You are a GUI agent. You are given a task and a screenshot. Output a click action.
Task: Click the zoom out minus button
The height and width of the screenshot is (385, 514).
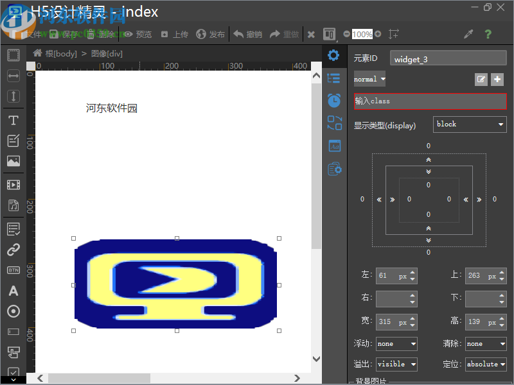click(x=347, y=34)
